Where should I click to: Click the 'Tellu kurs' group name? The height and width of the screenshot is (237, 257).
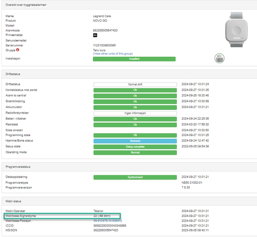(x=99, y=50)
